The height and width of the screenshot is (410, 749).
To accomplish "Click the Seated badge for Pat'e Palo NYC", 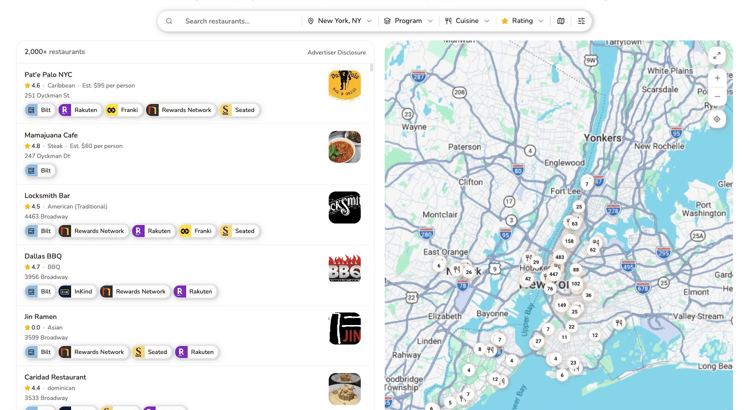I will pos(239,110).
